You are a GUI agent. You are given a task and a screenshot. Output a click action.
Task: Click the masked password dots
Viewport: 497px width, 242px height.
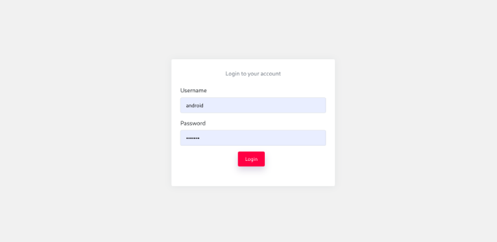click(193, 138)
